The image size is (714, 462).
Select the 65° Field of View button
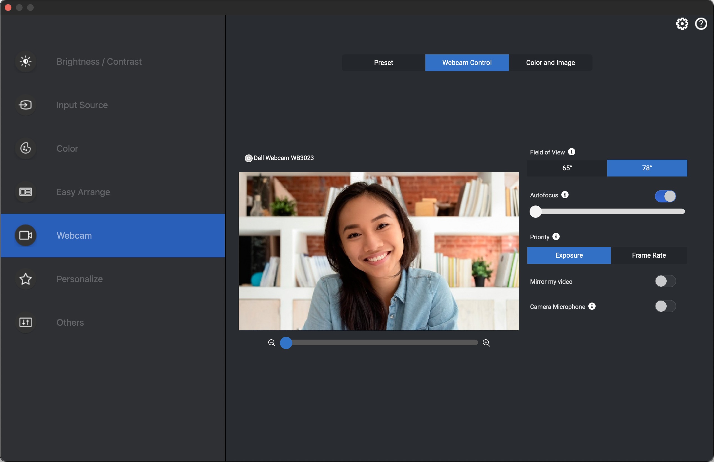click(x=567, y=168)
